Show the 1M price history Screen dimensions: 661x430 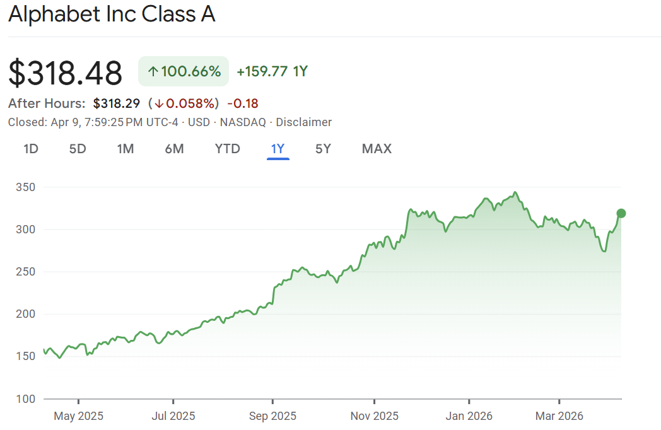(x=126, y=149)
